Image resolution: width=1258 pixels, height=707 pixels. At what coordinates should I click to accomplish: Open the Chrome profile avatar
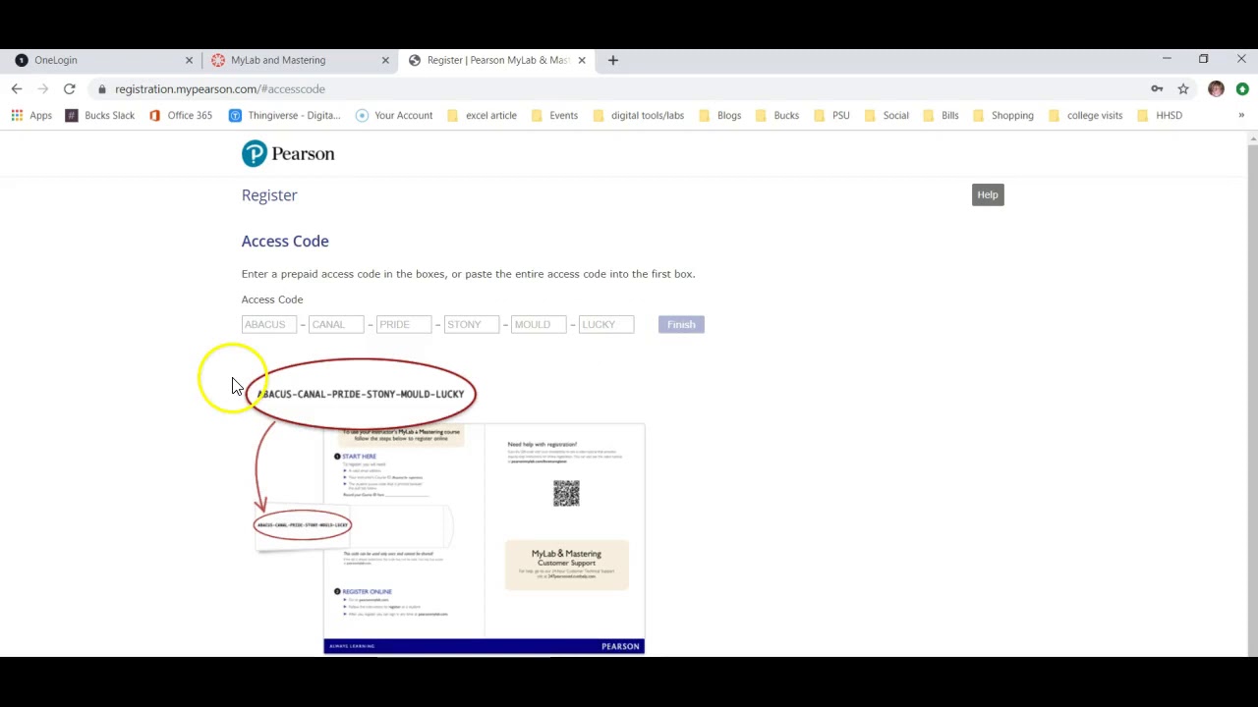click(1217, 89)
